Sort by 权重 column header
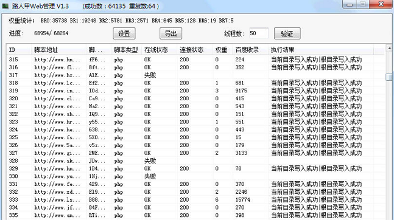 tap(223, 50)
